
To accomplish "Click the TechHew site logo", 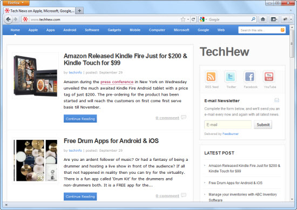I will coord(224,51).
